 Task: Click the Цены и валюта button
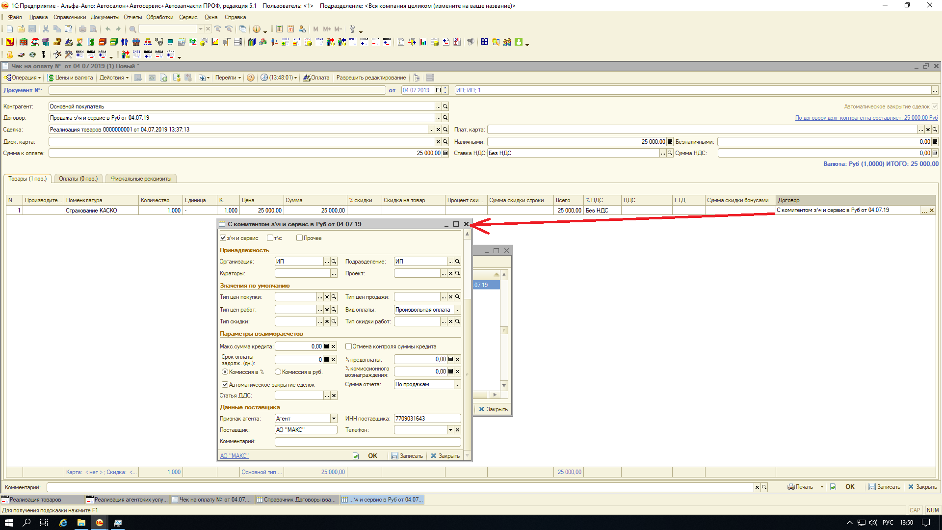click(70, 78)
